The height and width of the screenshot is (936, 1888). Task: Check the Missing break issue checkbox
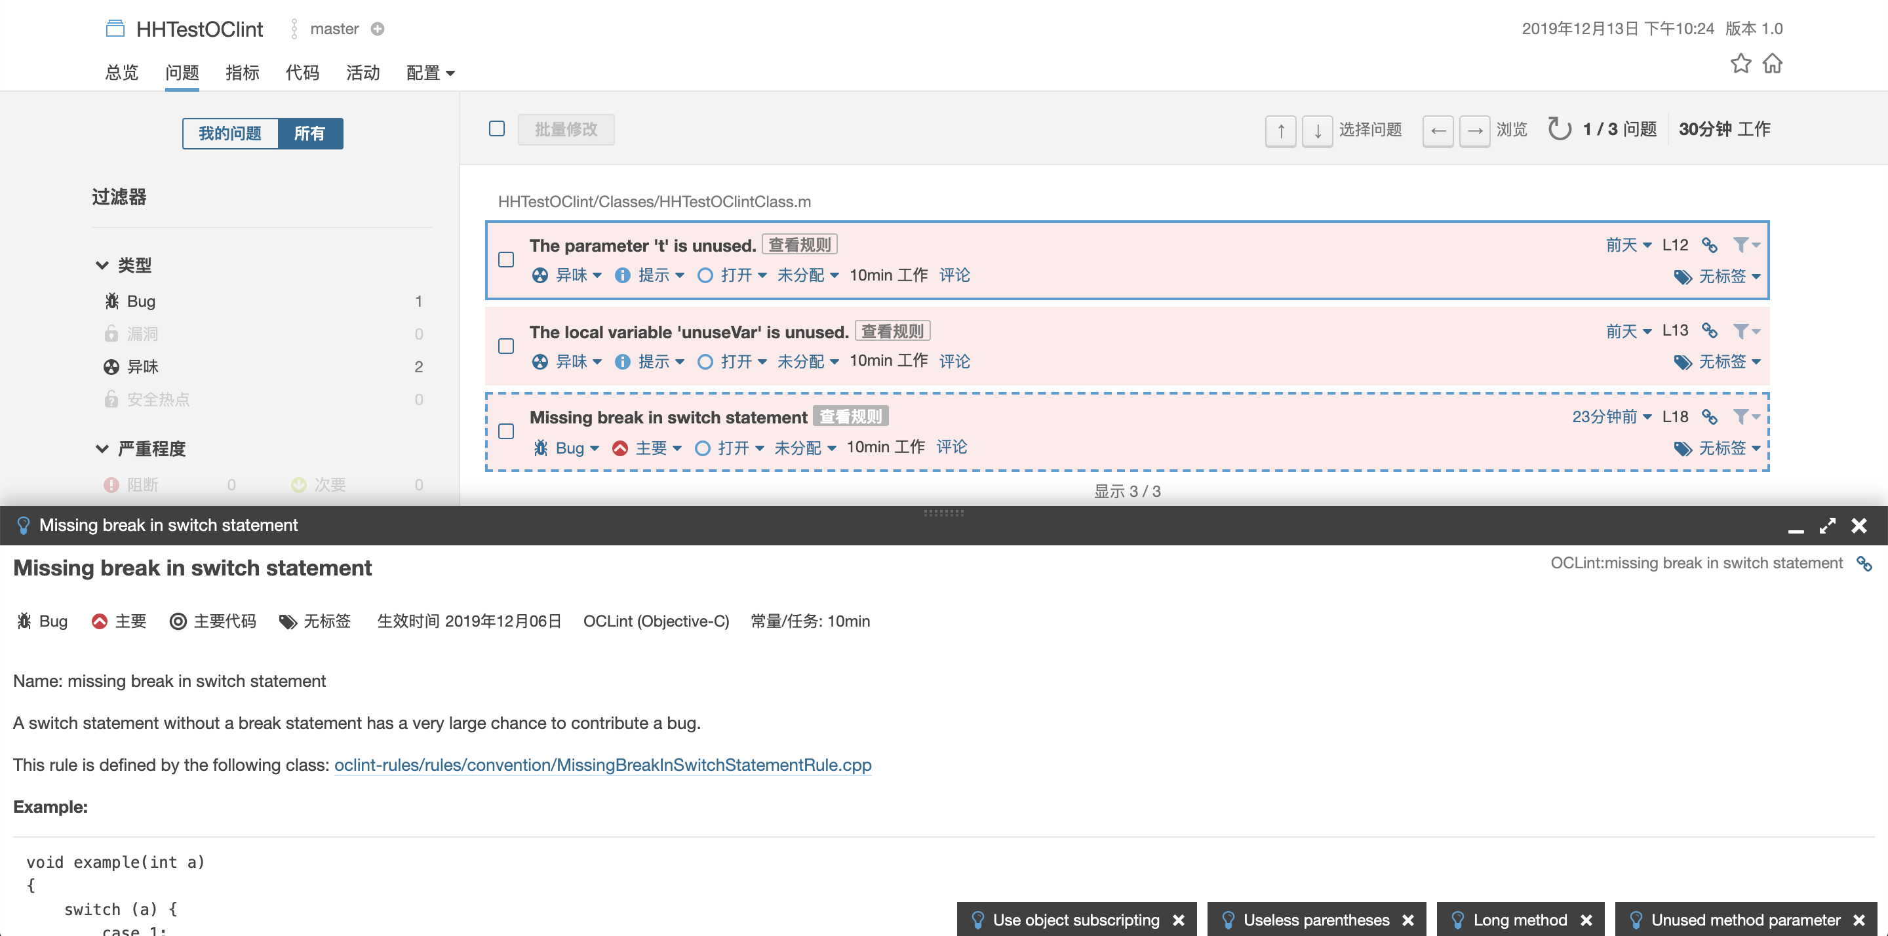pyautogui.click(x=505, y=431)
